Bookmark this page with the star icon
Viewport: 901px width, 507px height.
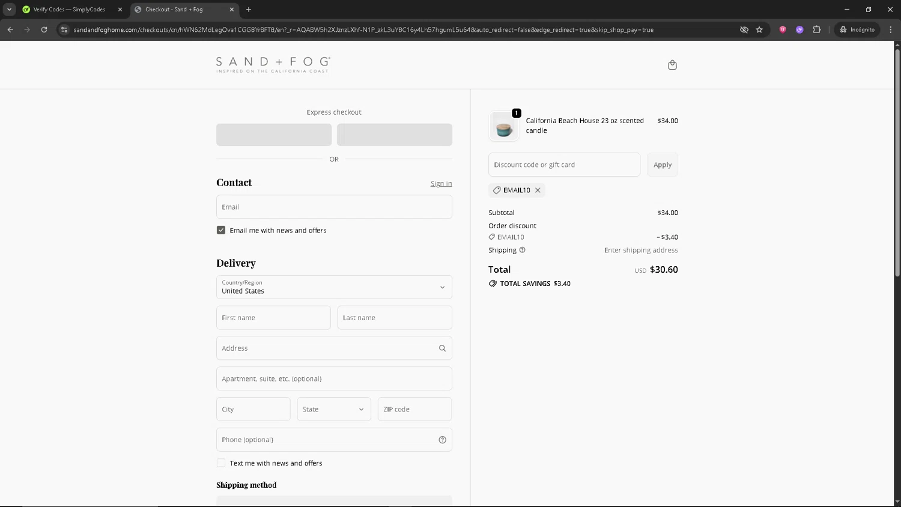click(x=759, y=29)
